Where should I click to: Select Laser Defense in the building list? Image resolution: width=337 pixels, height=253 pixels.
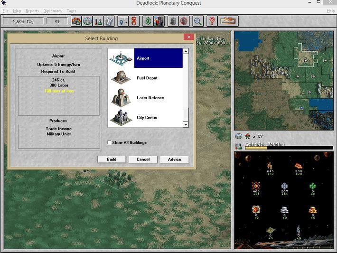click(x=146, y=98)
